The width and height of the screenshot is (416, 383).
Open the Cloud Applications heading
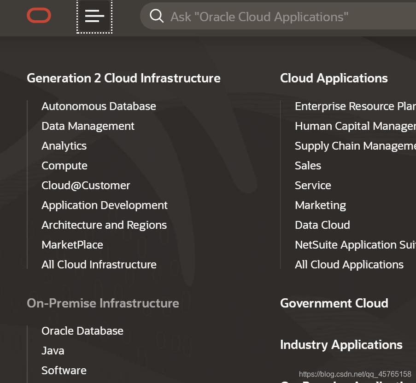coord(334,78)
